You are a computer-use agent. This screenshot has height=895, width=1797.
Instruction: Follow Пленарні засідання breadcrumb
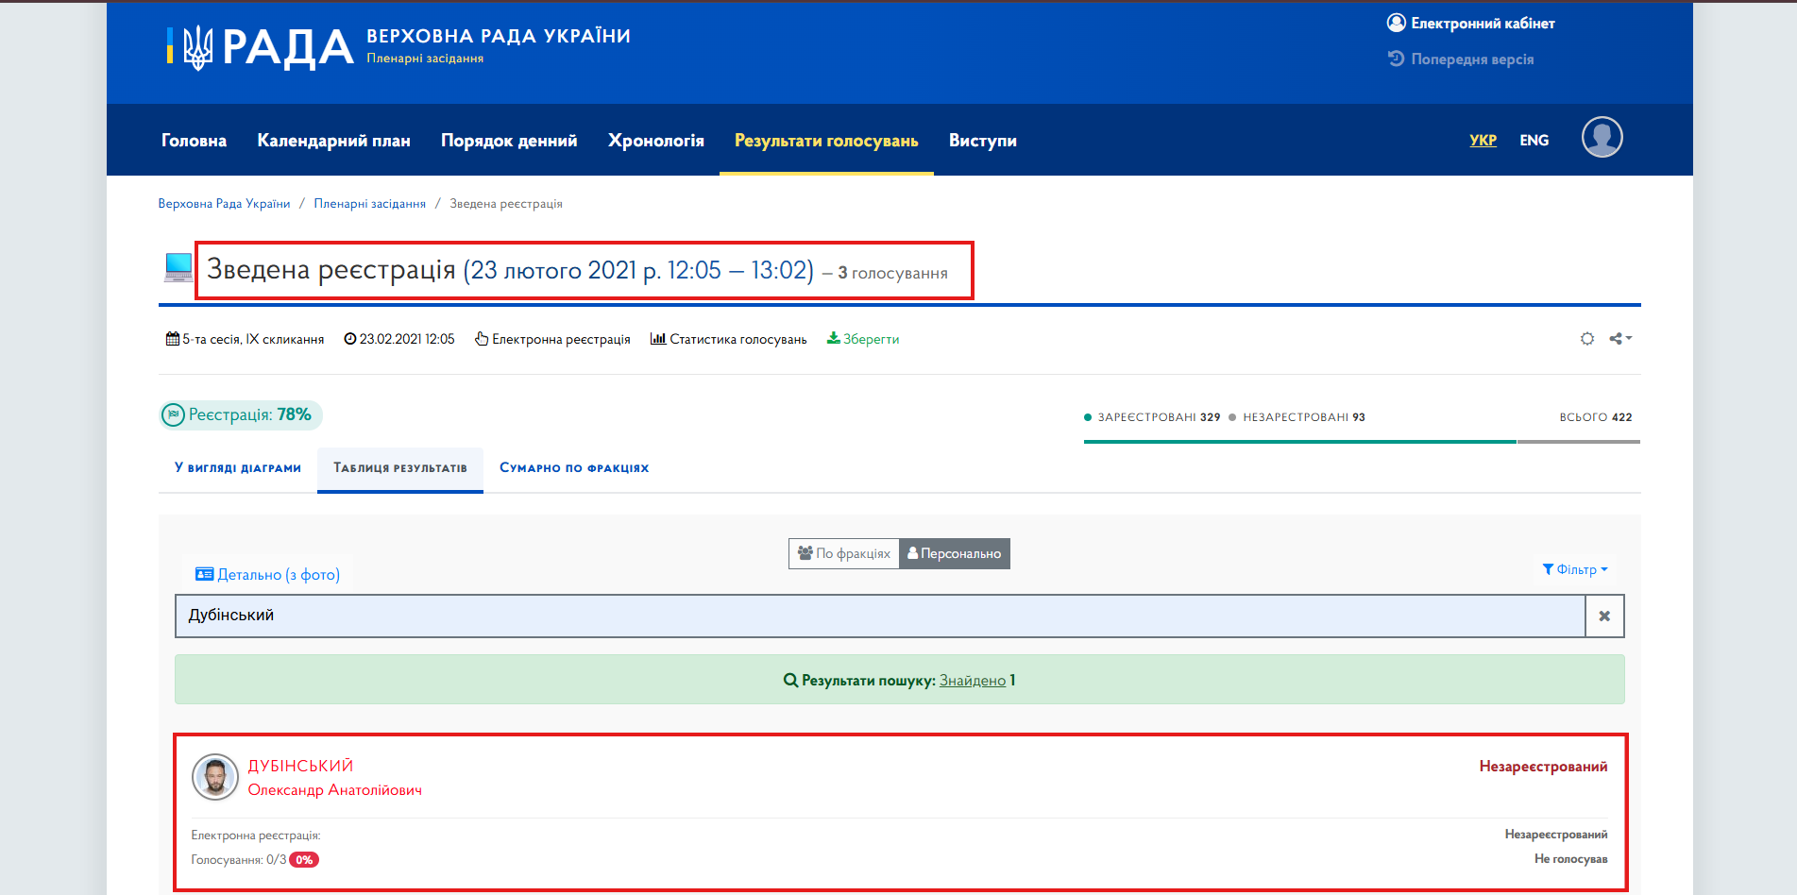(369, 203)
